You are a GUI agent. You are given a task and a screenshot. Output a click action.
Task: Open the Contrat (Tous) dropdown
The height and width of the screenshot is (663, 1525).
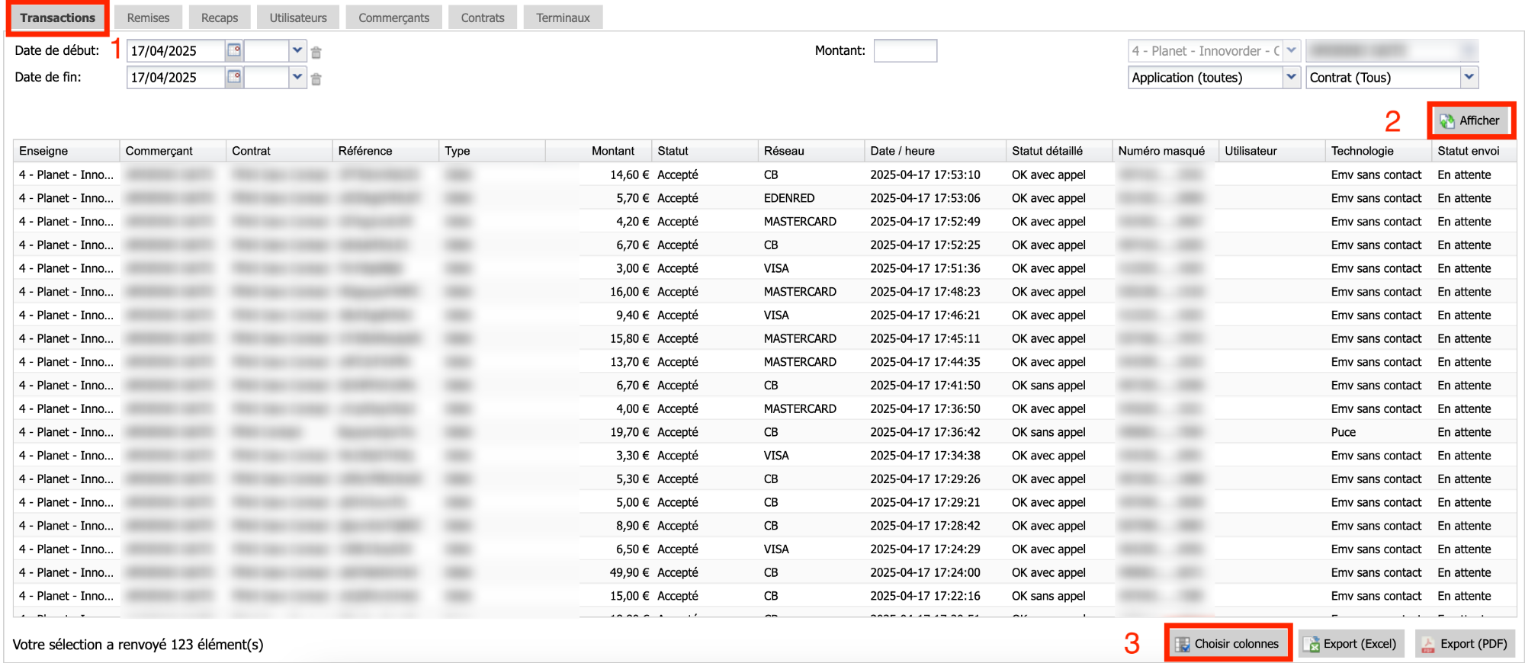1469,77
